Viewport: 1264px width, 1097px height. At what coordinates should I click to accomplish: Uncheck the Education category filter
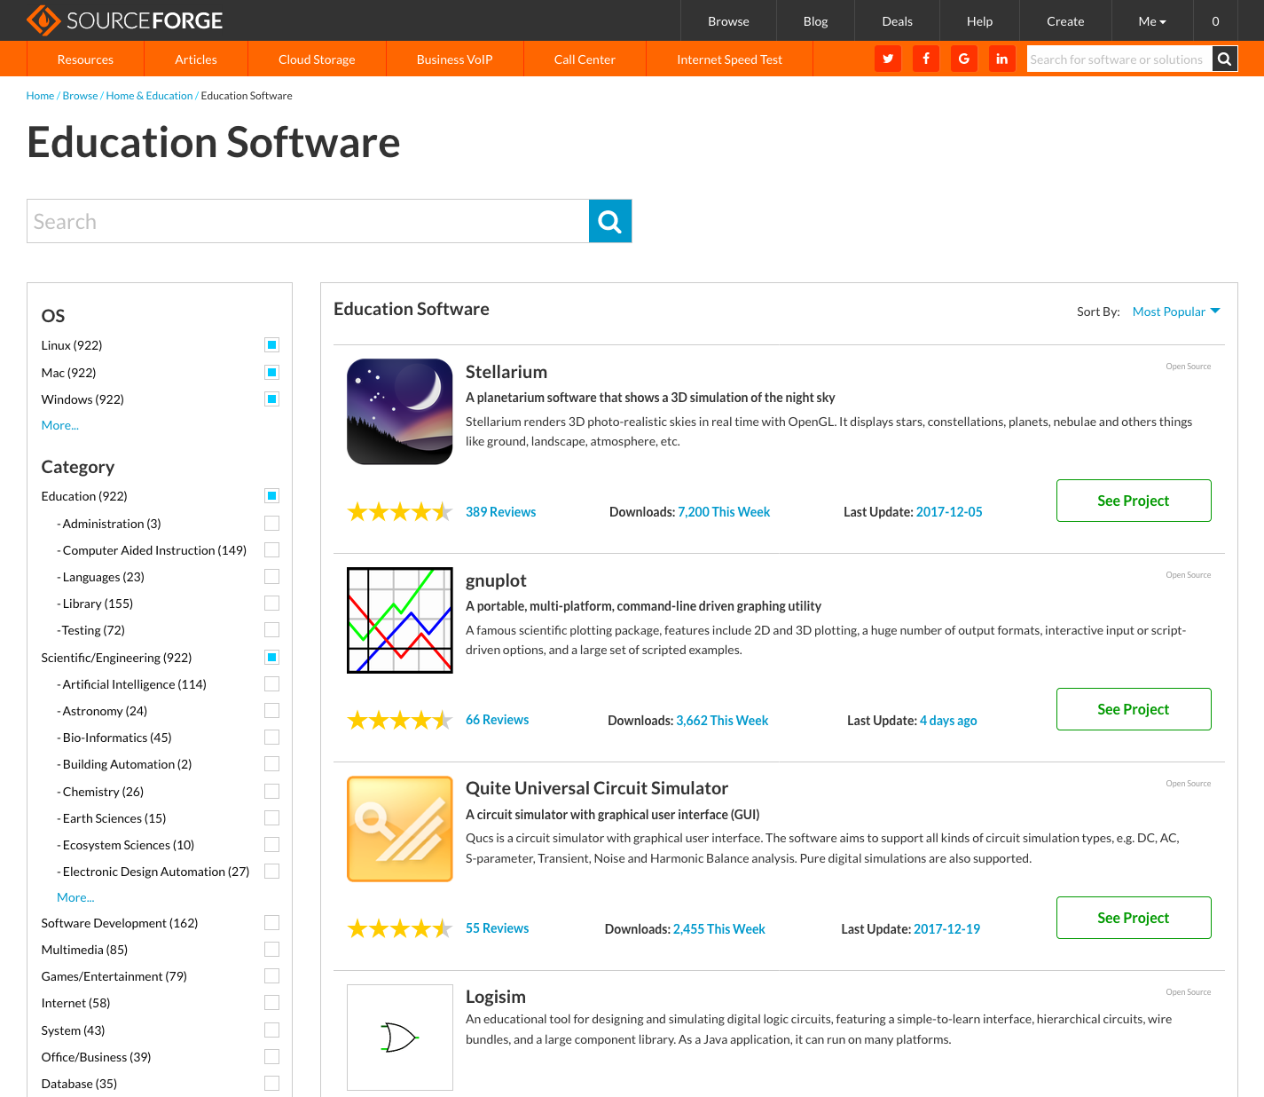coord(272,496)
